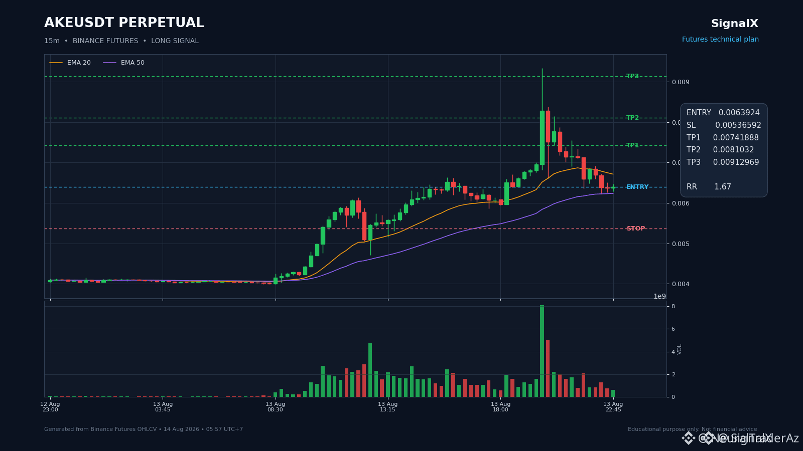803x451 pixels.
Task: Click the 8 tick on volume axis
Action: 673,307
